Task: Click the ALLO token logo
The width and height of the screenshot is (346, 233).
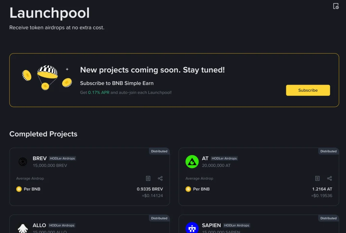Action: coord(23,228)
